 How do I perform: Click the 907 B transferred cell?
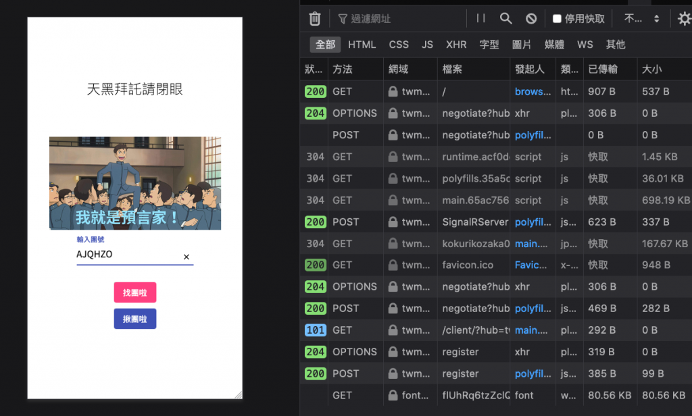(x=601, y=92)
